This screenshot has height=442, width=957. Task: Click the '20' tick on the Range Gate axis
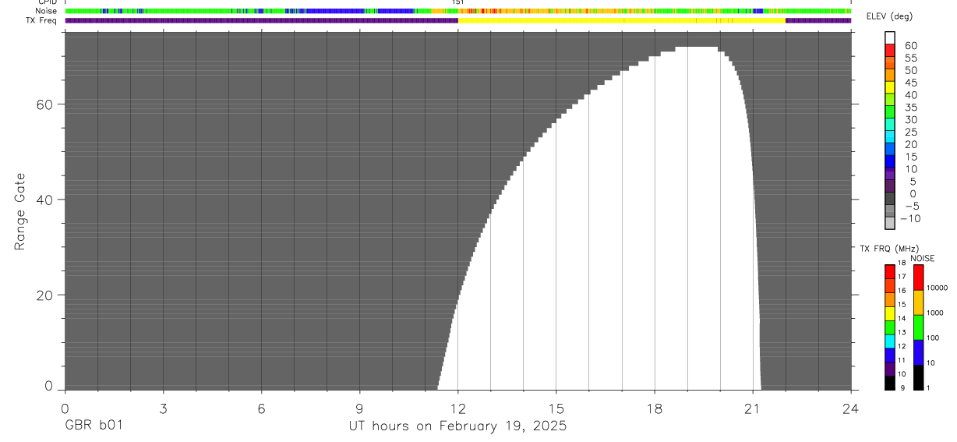point(44,295)
